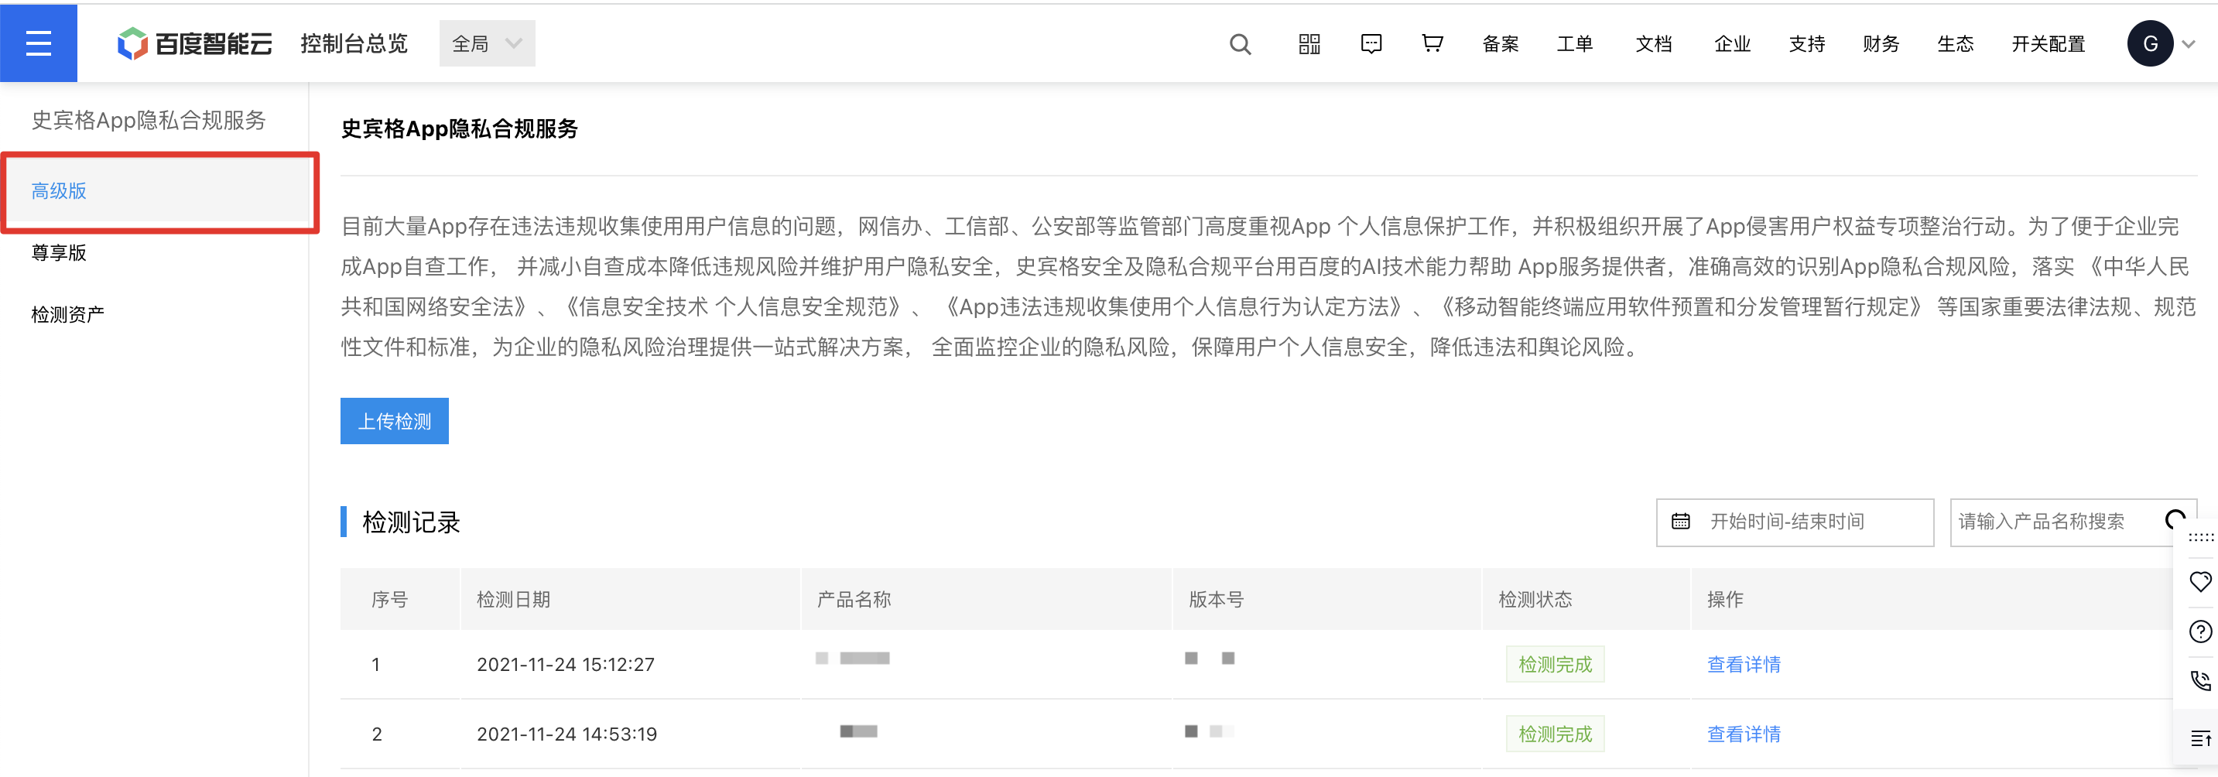Image resolution: width=2218 pixels, height=777 pixels.
Task: Open the 开始时间-结束时间 date range picker
Action: click(x=1795, y=522)
